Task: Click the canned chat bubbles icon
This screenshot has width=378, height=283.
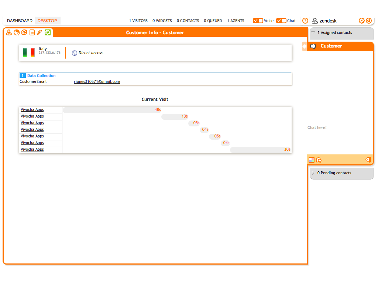Action: coord(319,160)
